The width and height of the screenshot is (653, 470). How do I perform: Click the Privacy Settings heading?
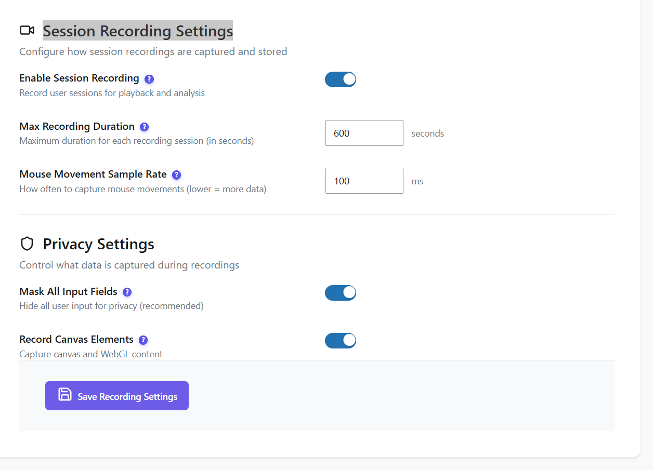point(99,244)
